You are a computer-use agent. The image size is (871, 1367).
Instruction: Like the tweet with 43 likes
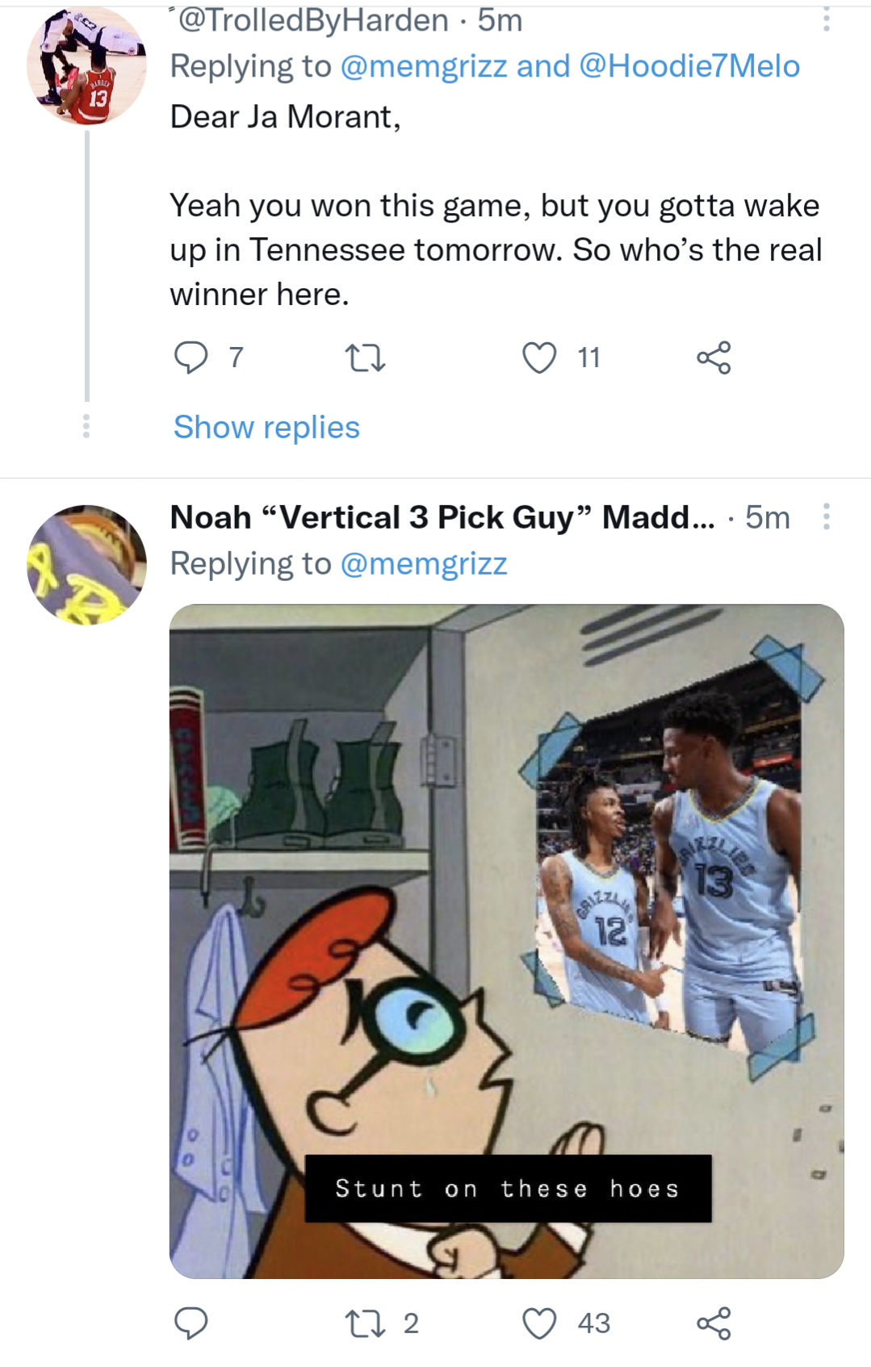pyautogui.click(x=539, y=1323)
